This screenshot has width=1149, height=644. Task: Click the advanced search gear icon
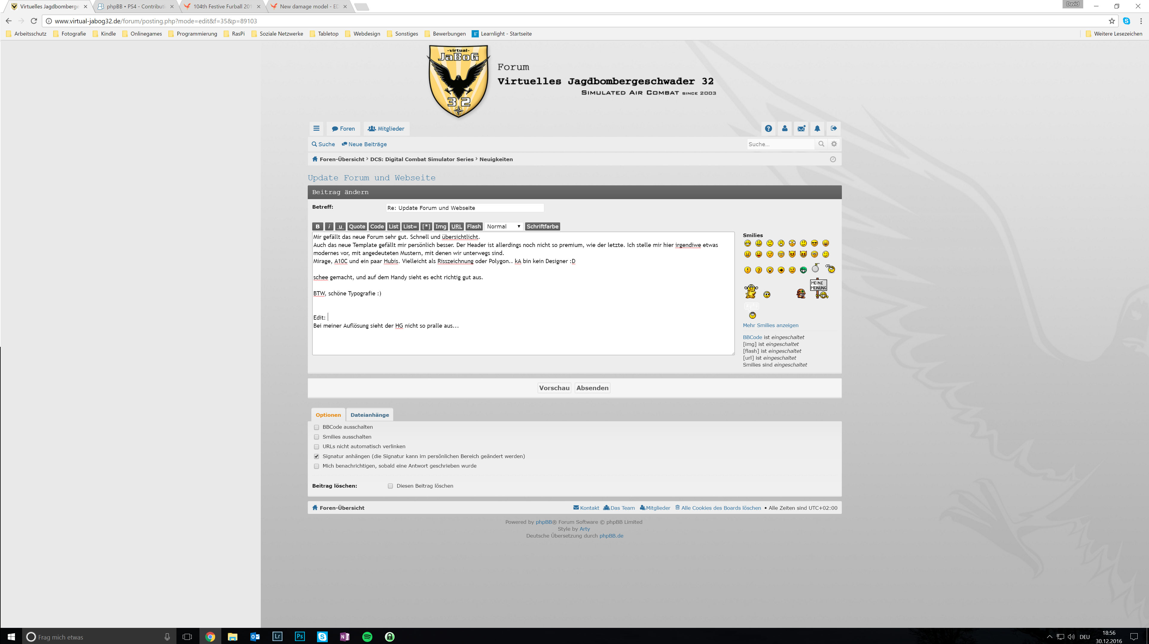click(x=834, y=144)
